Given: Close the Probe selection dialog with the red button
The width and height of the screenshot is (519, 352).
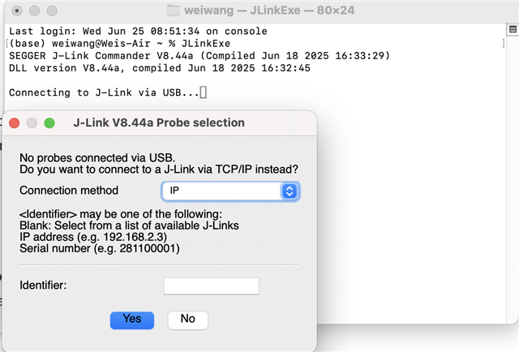Looking at the screenshot, I should pos(15,122).
